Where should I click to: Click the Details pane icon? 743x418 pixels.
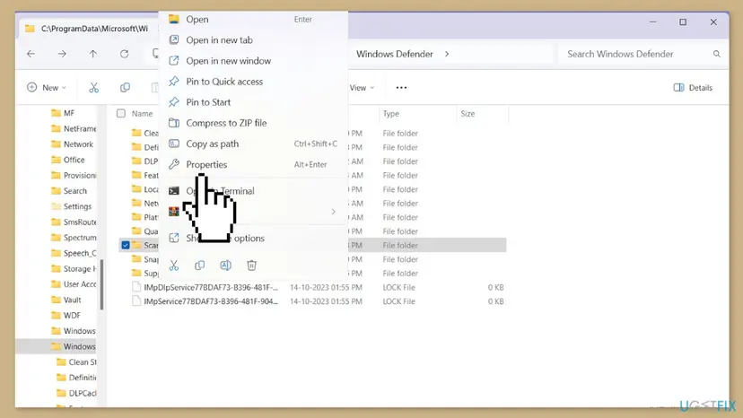tap(678, 88)
